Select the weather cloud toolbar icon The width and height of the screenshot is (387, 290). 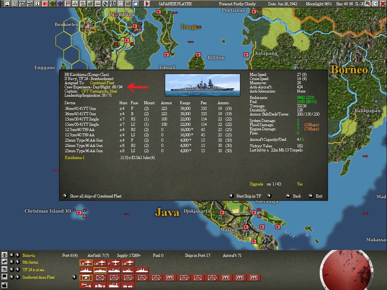pyautogui.click(x=136, y=3)
